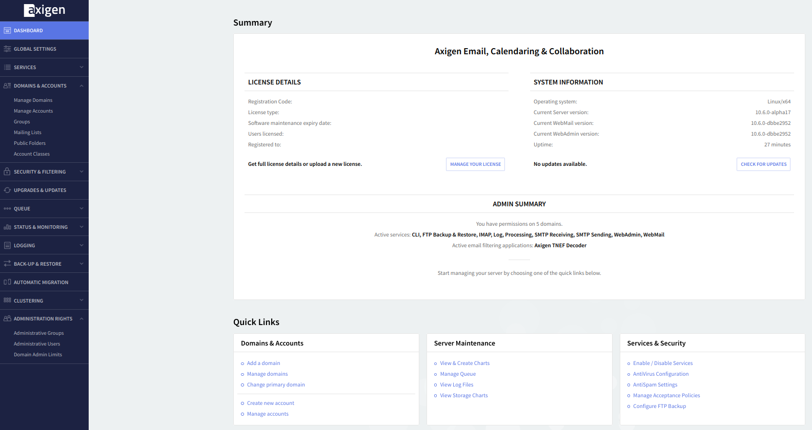Click the Upgrades & Updates refresh icon
The width and height of the screenshot is (812, 430).
(x=7, y=190)
